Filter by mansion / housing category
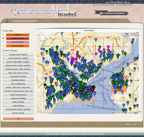144x137 pixels. [18, 91]
